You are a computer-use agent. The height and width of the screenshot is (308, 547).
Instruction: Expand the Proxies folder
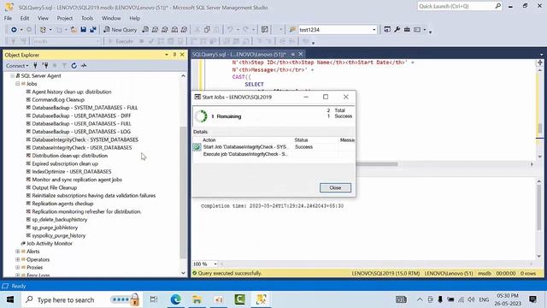(x=17, y=268)
